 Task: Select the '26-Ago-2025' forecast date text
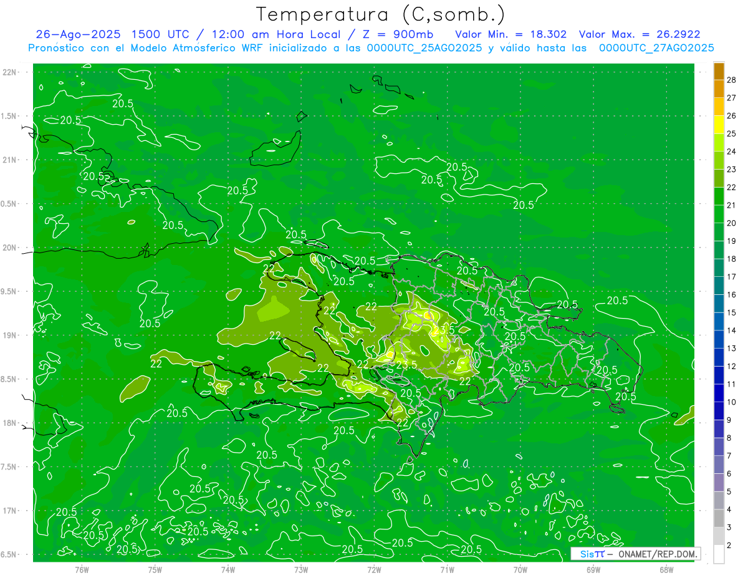(79, 34)
